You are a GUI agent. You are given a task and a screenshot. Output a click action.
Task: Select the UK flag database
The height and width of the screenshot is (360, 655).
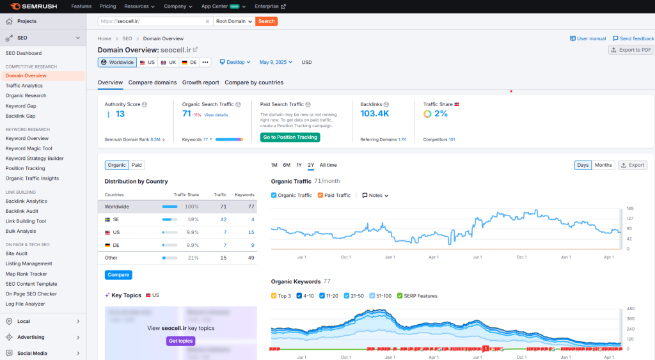click(x=168, y=62)
